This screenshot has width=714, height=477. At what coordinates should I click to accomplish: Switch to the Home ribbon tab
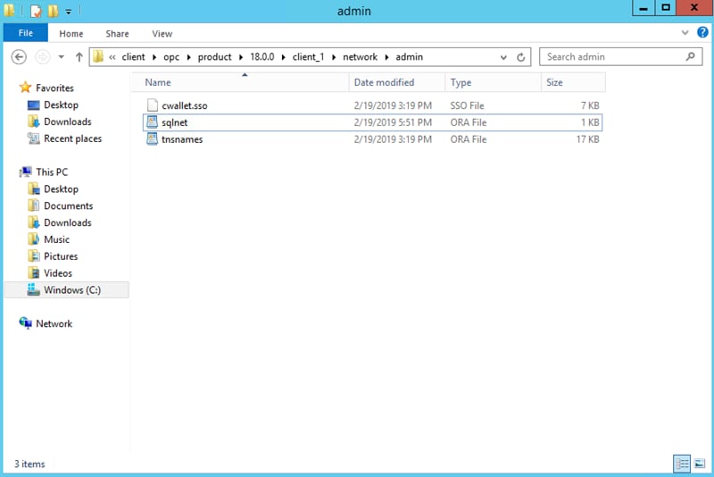click(x=71, y=34)
